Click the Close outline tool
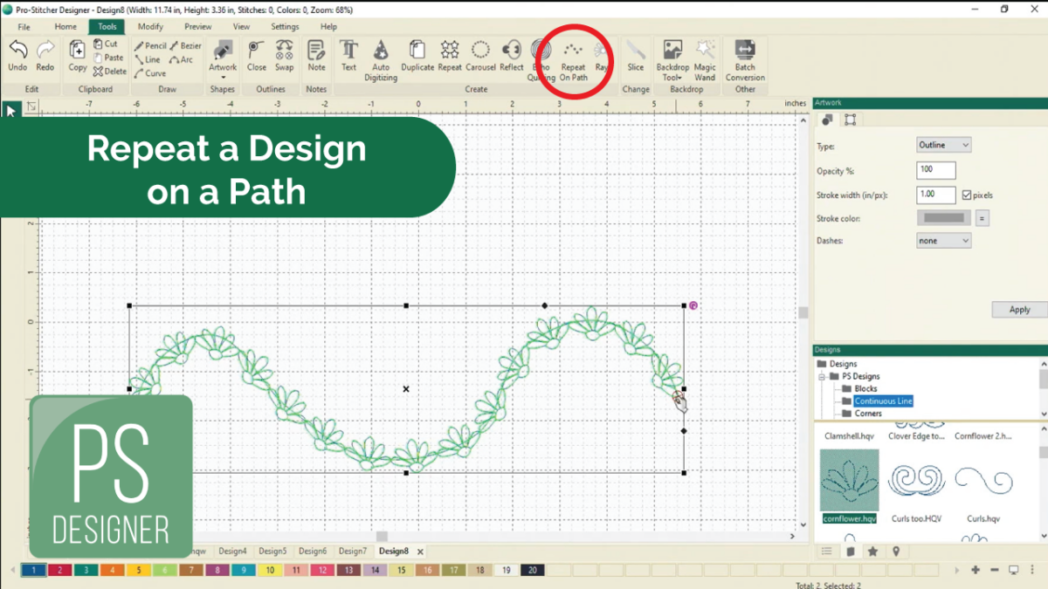Image resolution: width=1048 pixels, height=589 pixels. (257, 55)
